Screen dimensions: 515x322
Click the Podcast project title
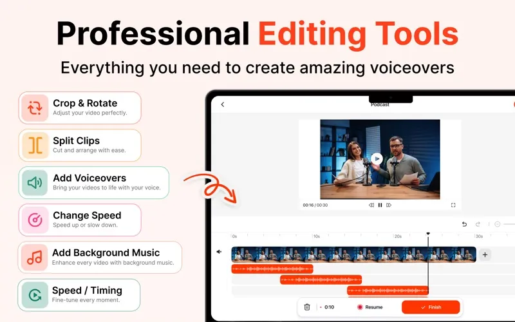[380, 105]
